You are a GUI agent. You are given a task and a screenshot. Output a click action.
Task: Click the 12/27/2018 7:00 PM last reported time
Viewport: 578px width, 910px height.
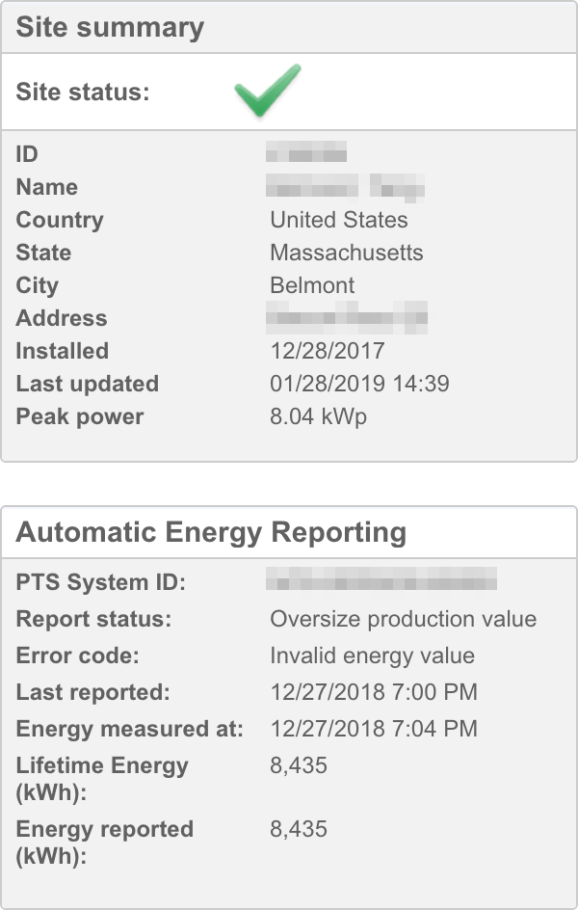[x=374, y=692]
